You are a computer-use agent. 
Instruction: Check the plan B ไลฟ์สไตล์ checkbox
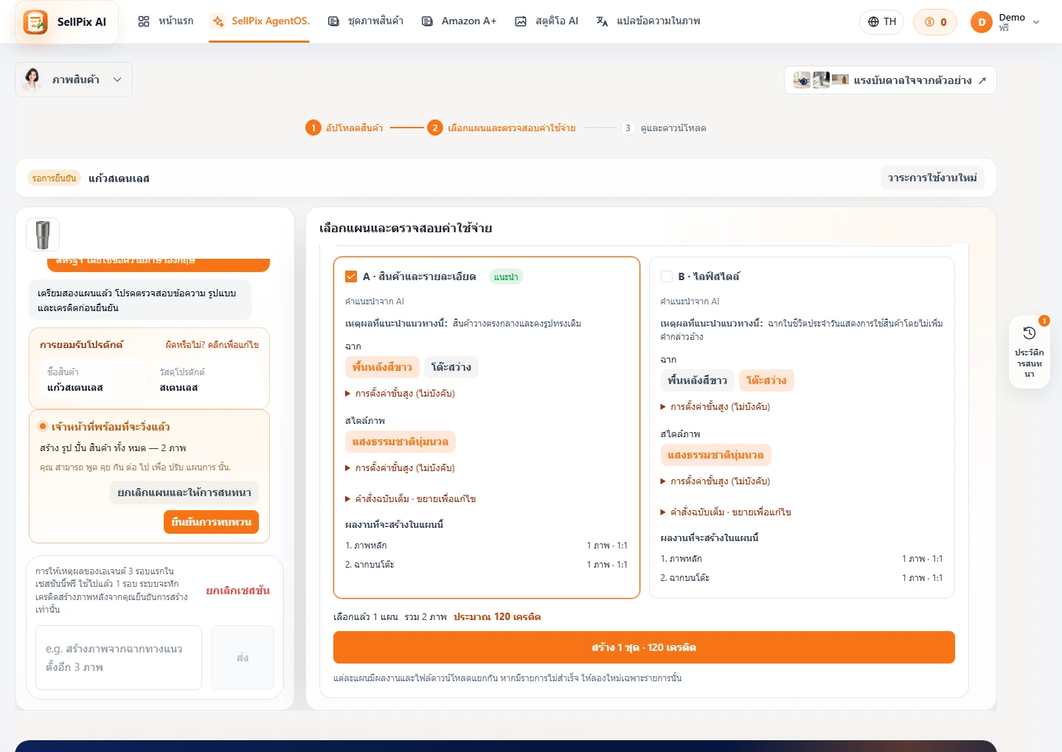coord(667,276)
